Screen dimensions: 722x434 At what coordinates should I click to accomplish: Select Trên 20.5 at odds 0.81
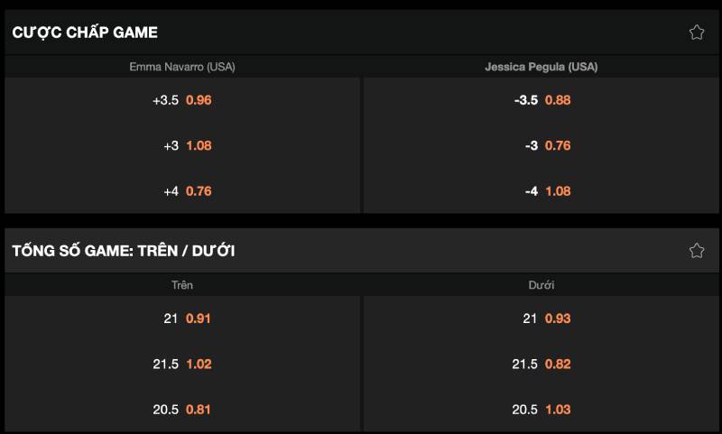click(x=182, y=410)
